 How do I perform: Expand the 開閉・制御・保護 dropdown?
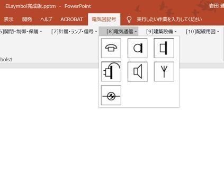tap(21, 32)
